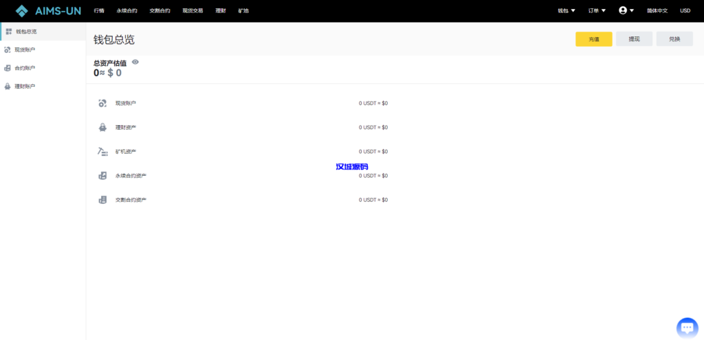Click the AIMS-UN diamond logo icon
Viewport: 704px width, 340px height.
(x=22, y=11)
